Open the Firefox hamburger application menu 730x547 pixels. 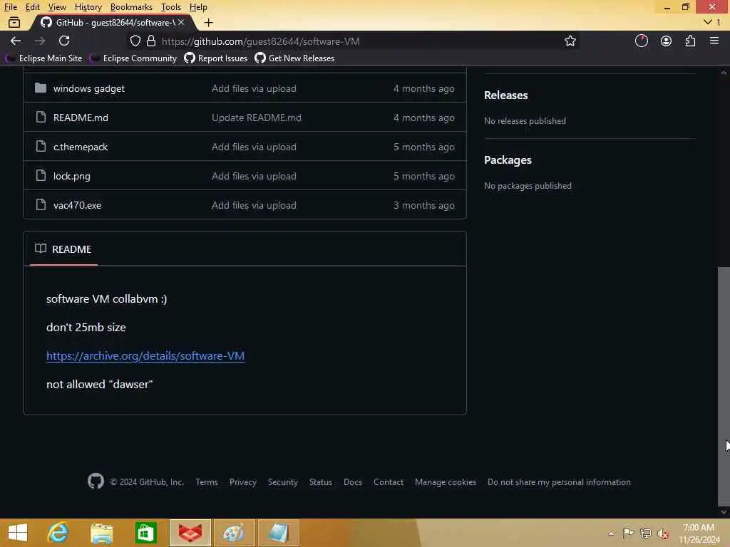(x=714, y=41)
